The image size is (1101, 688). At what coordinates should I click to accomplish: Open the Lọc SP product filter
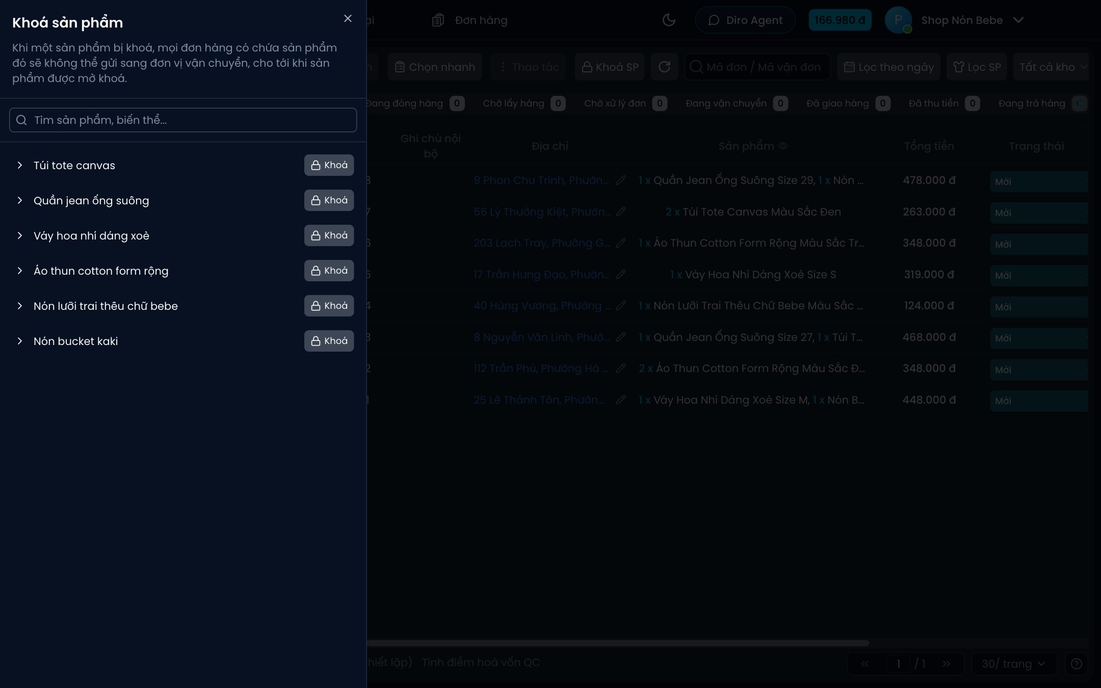(x=977, y=67)
